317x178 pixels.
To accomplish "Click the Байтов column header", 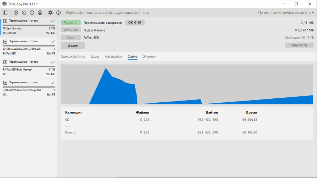I will tap(212, 112).
